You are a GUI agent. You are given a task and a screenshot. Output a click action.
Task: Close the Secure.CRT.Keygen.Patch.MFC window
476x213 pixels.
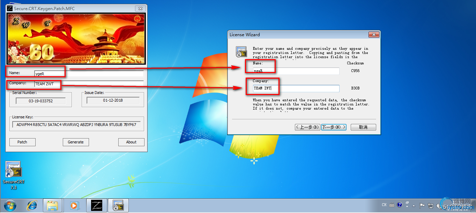[140, 8]
